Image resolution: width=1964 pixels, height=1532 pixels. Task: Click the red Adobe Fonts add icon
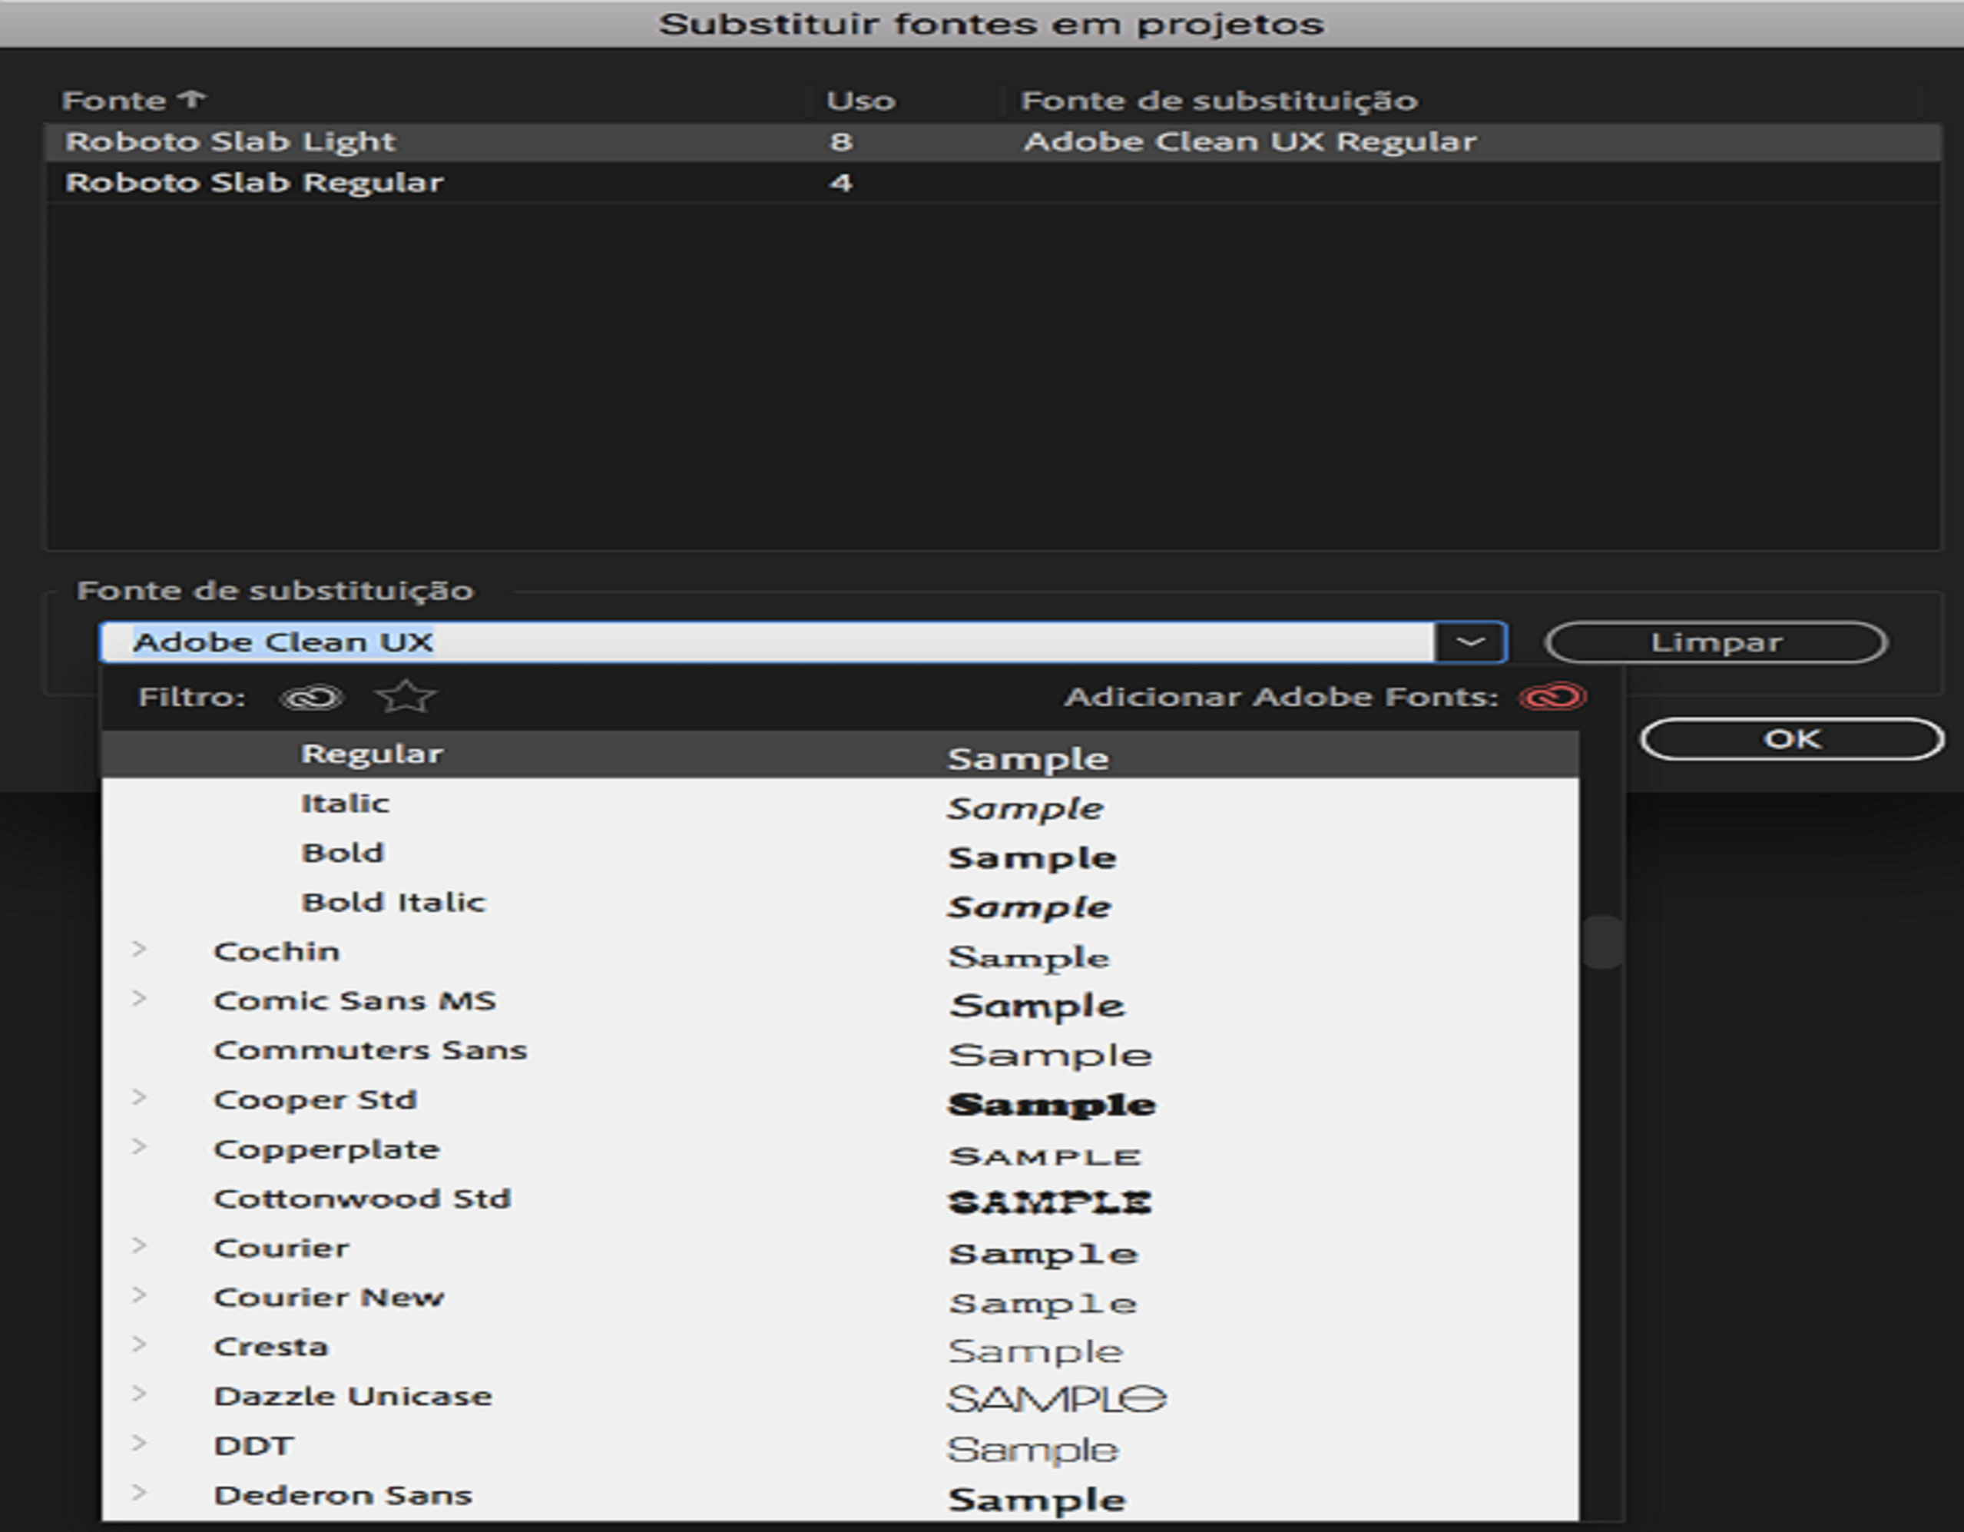[x=1553, y=697]
